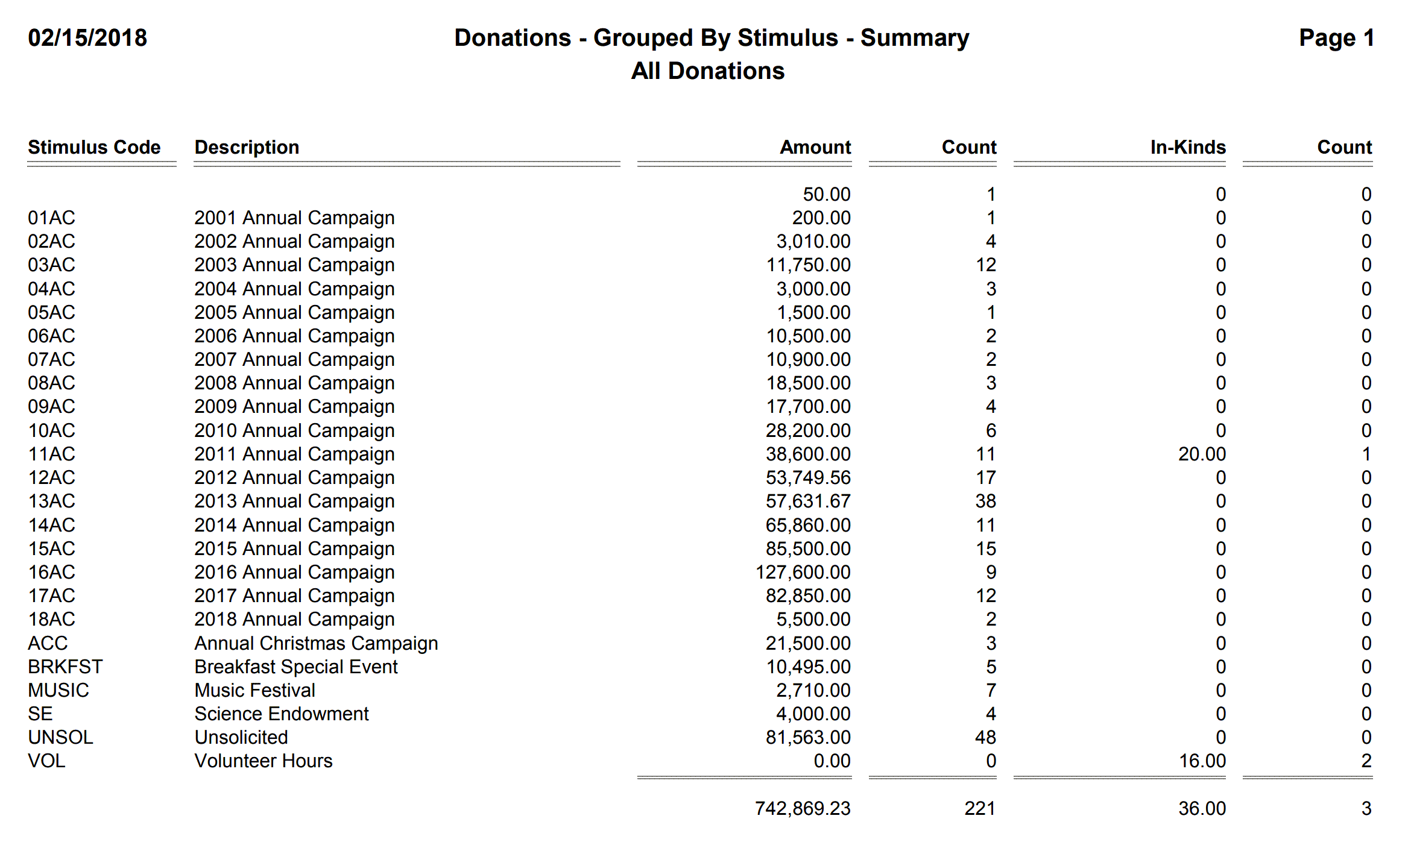Click description '2005 Annual Campaign'

tap(294, 313)
